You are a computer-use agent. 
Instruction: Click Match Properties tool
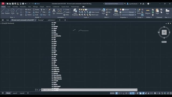116,12
